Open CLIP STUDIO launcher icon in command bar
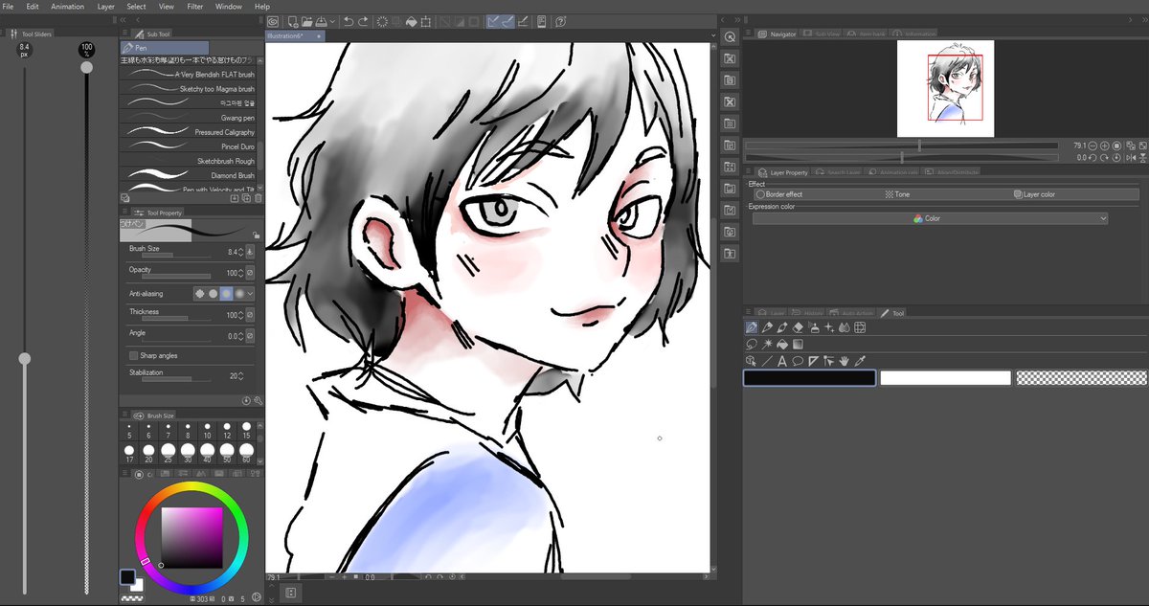Viewport: 1149px width, 606px height. click(273, 21)
